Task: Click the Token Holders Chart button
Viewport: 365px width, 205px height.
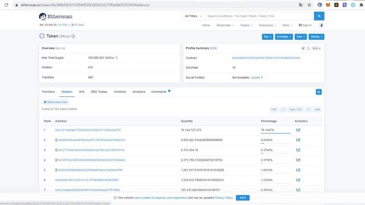Action: (x=55, y=102)
